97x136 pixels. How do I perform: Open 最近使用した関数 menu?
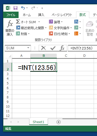click(x=31, y=28)
